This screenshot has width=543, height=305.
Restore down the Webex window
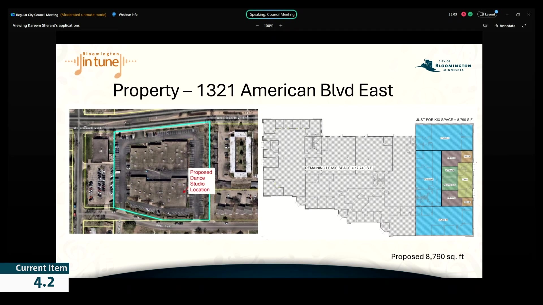(518, 15)
